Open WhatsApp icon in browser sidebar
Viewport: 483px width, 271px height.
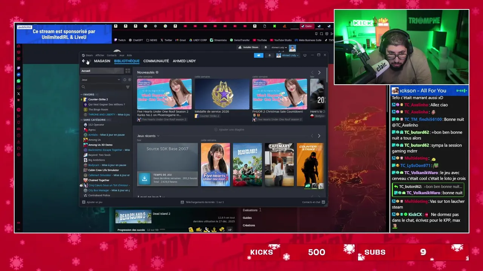pos(18,81)
